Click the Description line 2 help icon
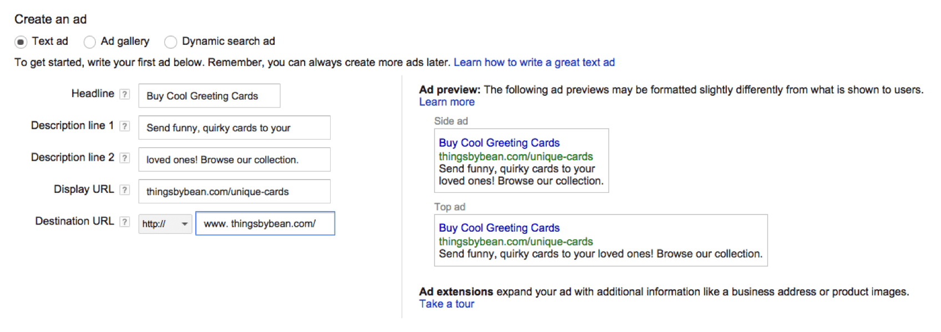The image size is (941, 332). coord(125,158)
